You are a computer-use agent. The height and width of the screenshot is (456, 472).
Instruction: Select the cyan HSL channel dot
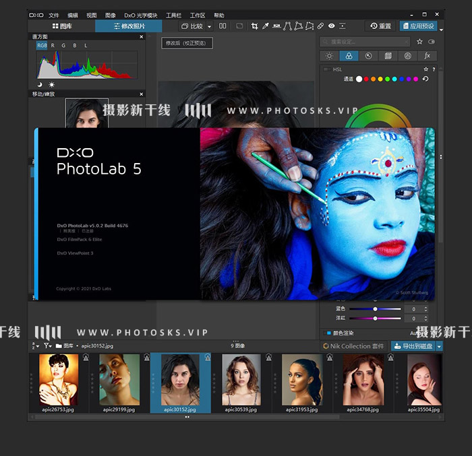tap(394, 79)
